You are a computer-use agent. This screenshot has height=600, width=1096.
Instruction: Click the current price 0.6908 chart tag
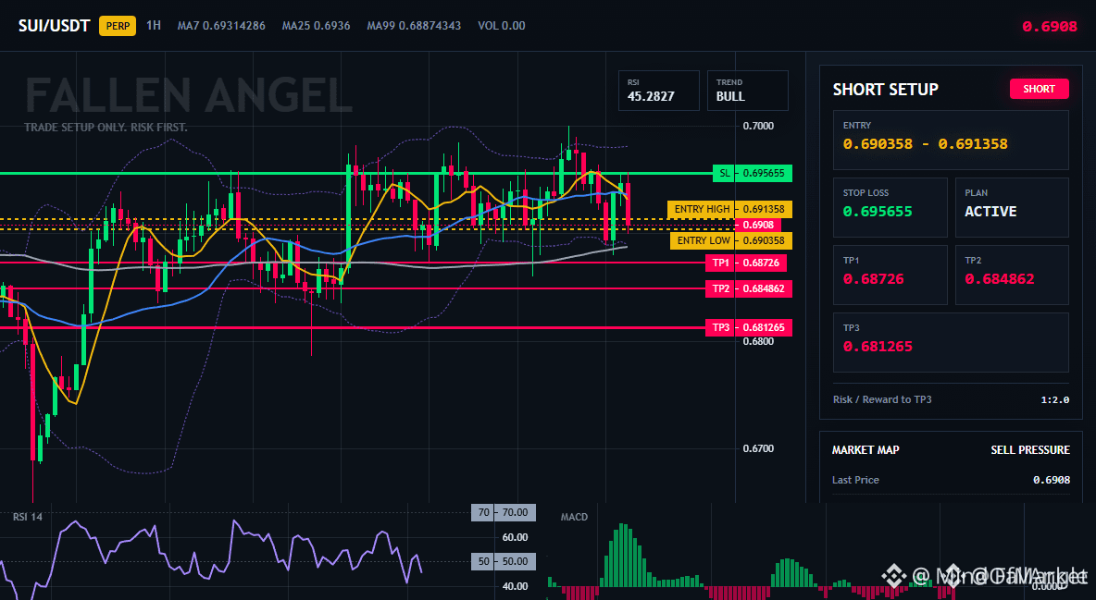click(758, 225)
